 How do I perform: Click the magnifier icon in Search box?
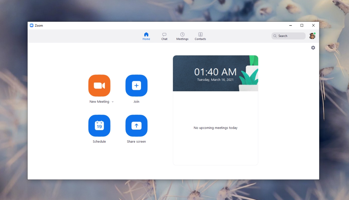275,36
